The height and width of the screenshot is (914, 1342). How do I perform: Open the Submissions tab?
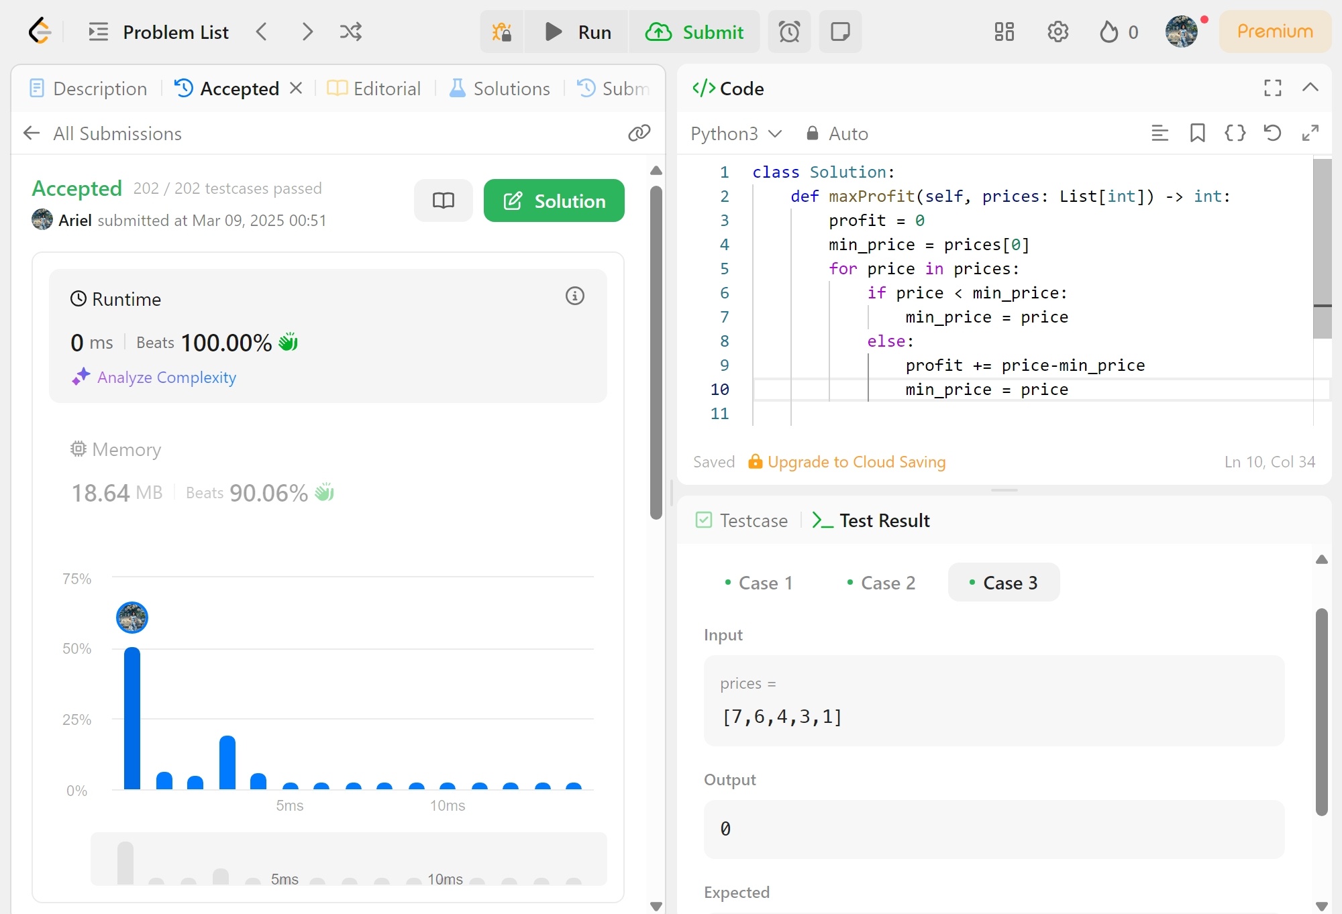(x=613, y=89)
